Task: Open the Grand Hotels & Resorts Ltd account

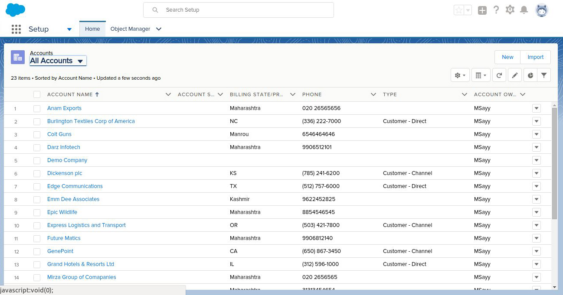Action: coord(81,264)
